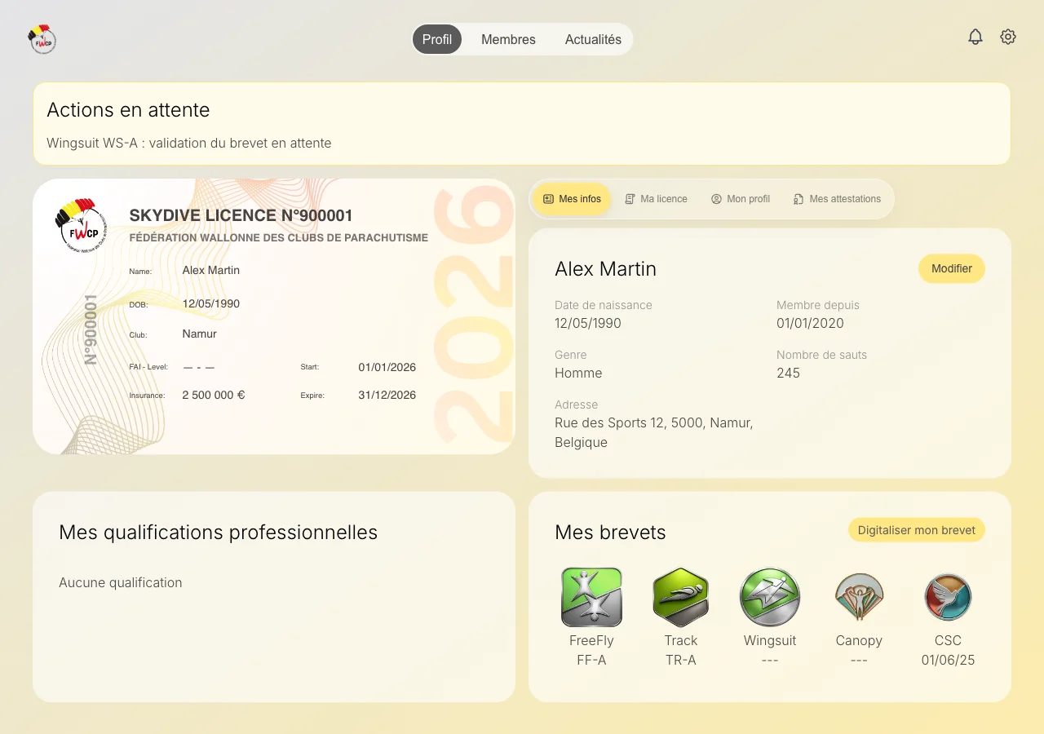Switch to the Profil tab
The height and width of the screenshot is (734, 1044).
(437, 39)
